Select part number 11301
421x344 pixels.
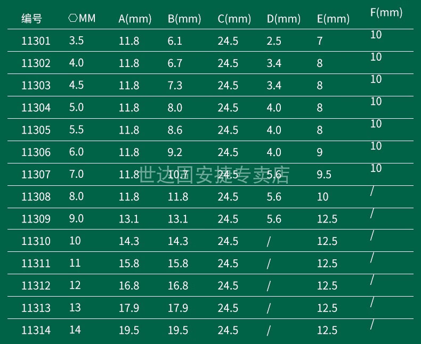[36, 41]
